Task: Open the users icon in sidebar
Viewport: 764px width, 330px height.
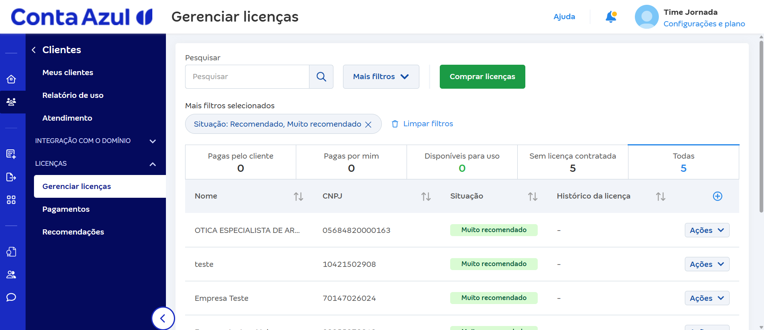Action: pos(11,274)
